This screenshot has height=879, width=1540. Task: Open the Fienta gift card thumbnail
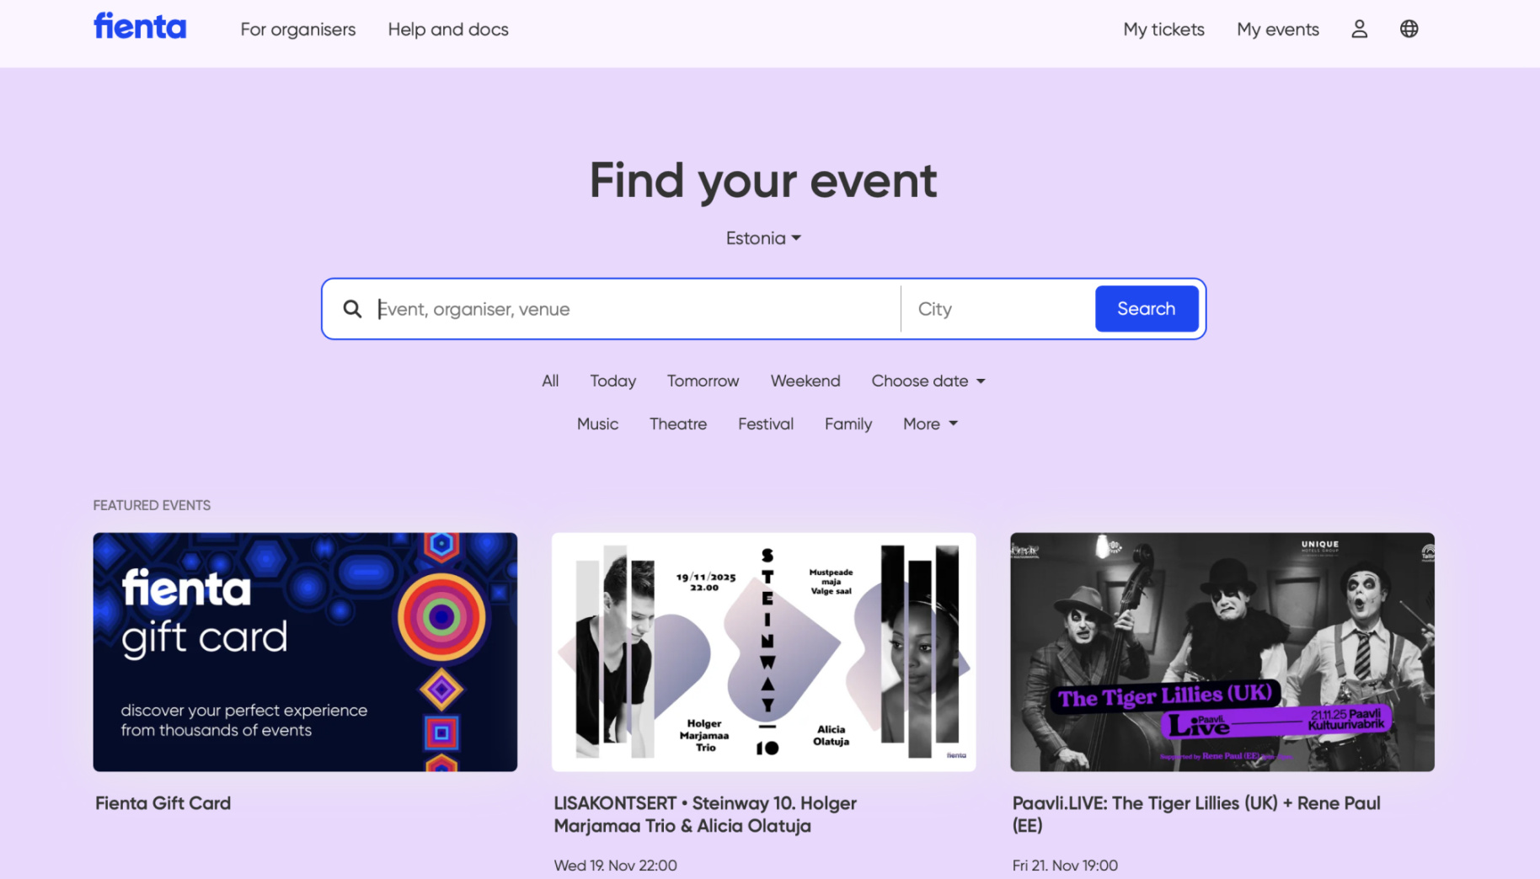tap(305, 652)
